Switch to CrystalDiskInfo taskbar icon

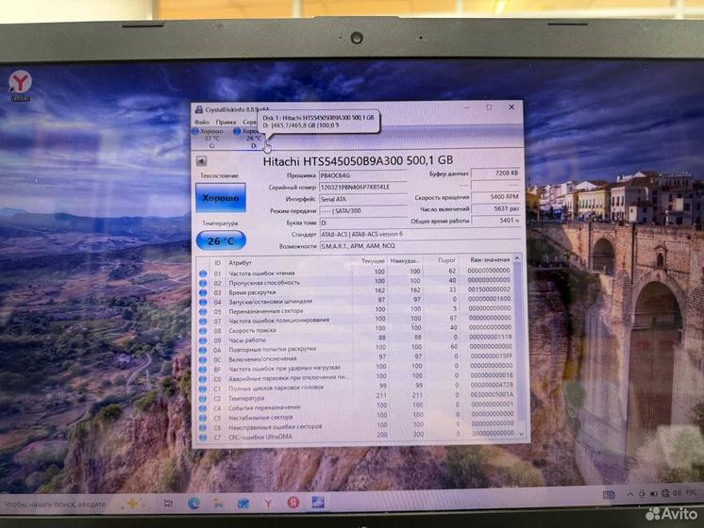point(318,503)
